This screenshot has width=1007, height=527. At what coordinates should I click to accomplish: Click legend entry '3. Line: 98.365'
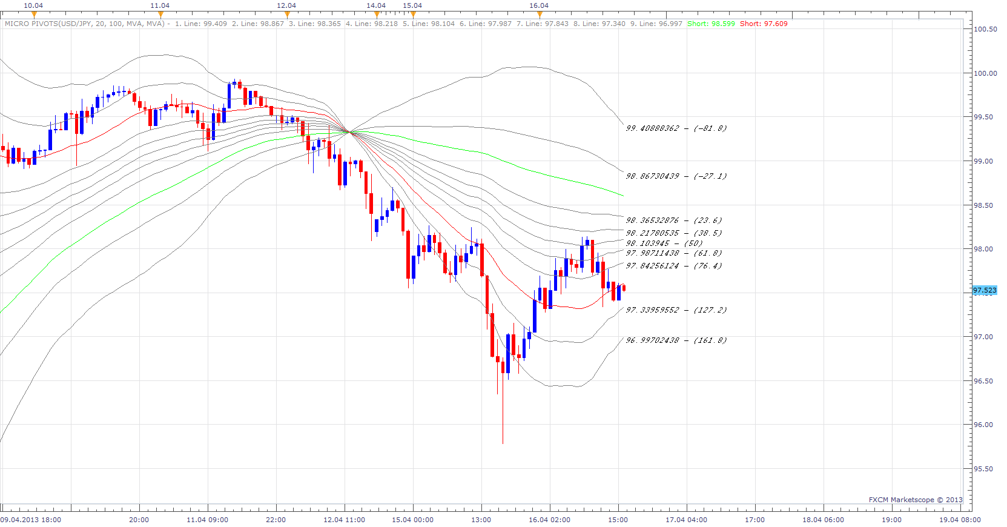point(315,24)
